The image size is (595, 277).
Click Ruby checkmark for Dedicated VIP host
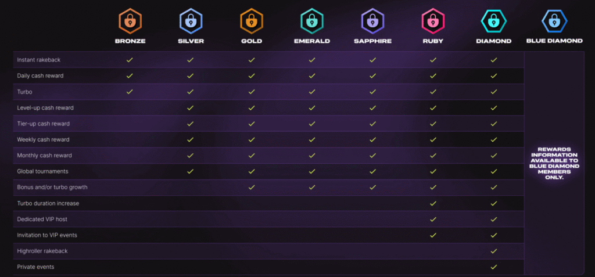click(433, 219)
